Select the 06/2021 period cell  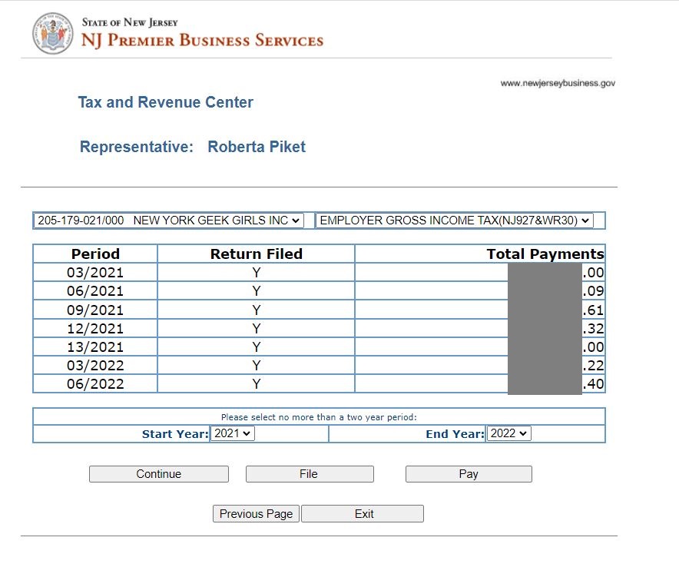pos(95,291)
